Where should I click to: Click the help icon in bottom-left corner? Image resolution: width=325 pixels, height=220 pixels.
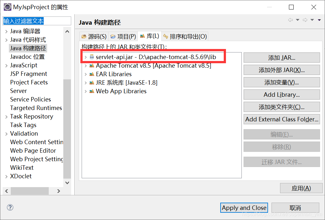click(x=10, y=207)
